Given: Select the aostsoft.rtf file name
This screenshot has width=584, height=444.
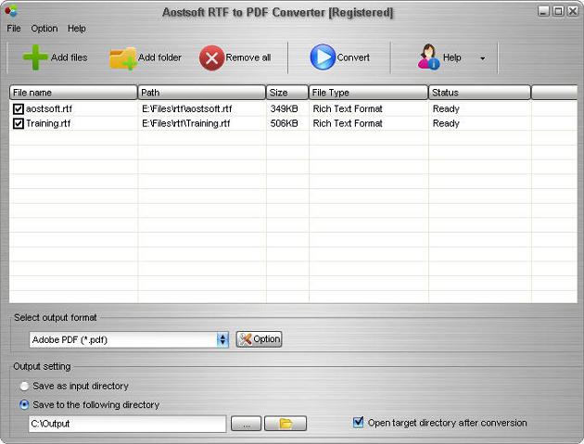Looking at the screenshot, I should pyautogui.click(x=49, y=108).
